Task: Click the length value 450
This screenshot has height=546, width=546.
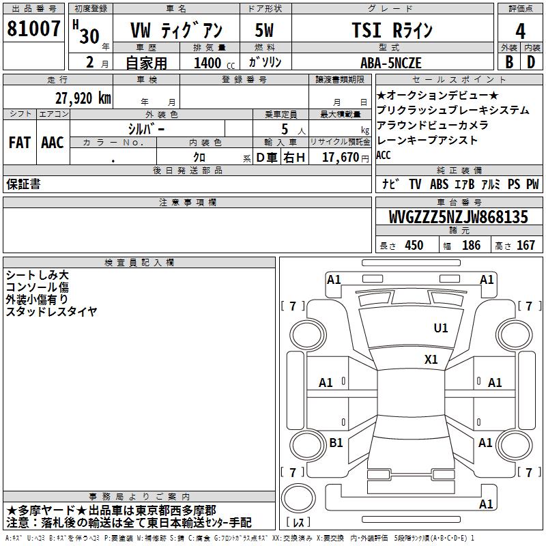Action: click(x=414, y=245)
